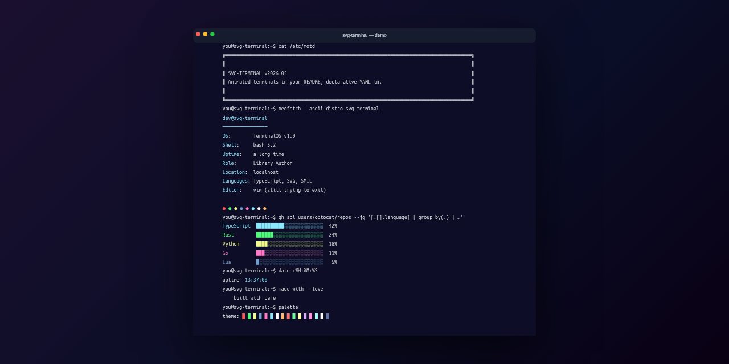Screen dimensions: 729x364
Task: Click the 'Languages:' field label
Action: coord(236,181)
